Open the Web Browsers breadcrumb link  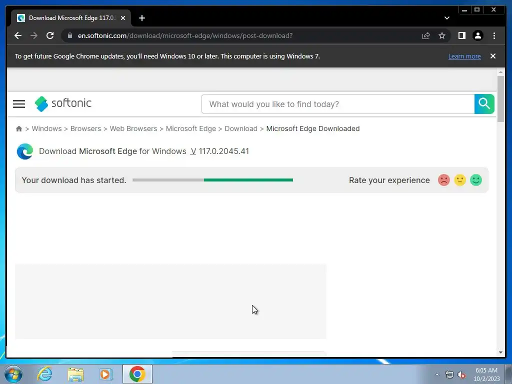133,128
